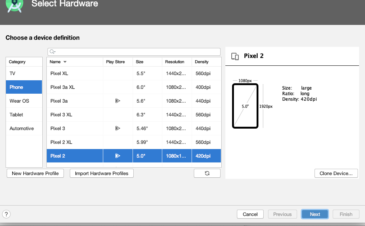The height and width of the screenshot is (226, 365).
Task: Select the Pixel 2 XL device row
Action: pos(134,142)
